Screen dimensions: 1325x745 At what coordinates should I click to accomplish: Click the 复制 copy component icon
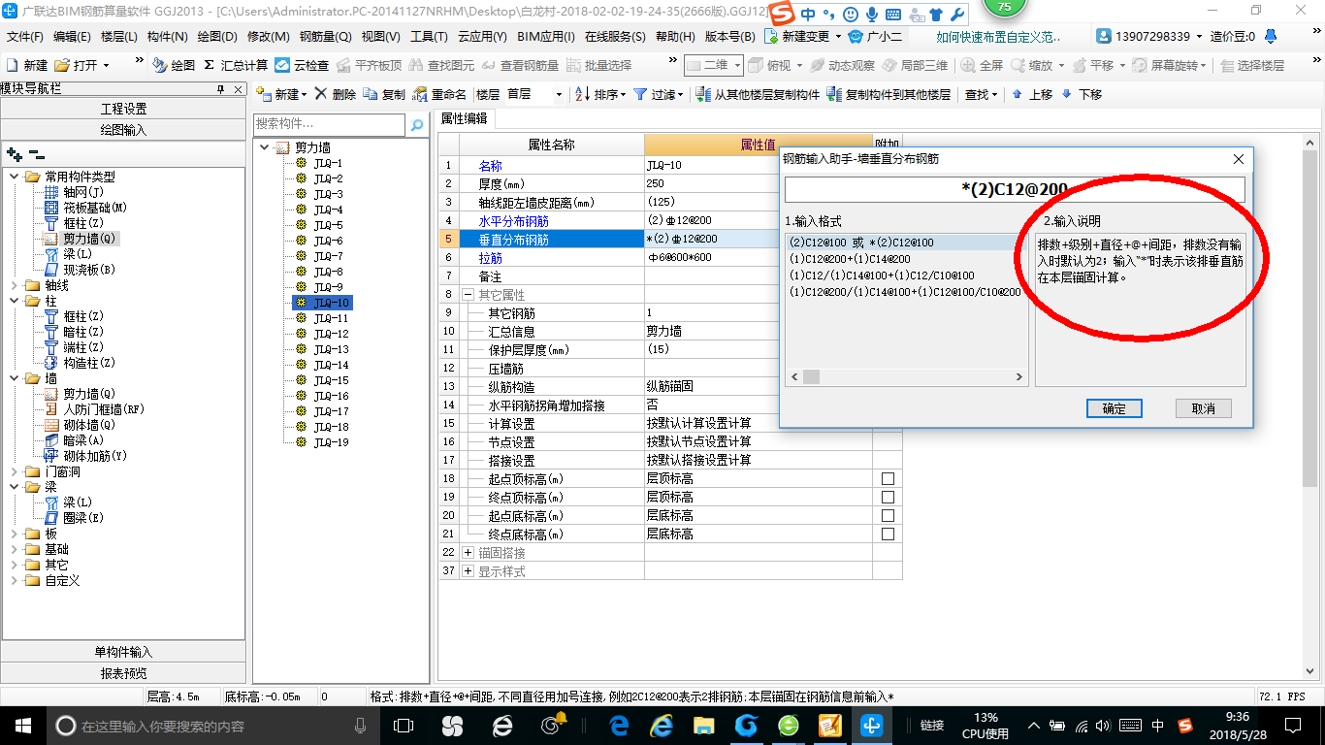[384, 94]
